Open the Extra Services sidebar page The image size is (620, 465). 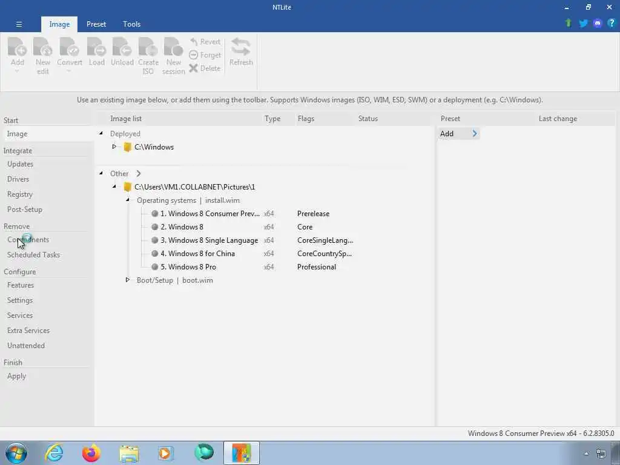tap(28, 331)
